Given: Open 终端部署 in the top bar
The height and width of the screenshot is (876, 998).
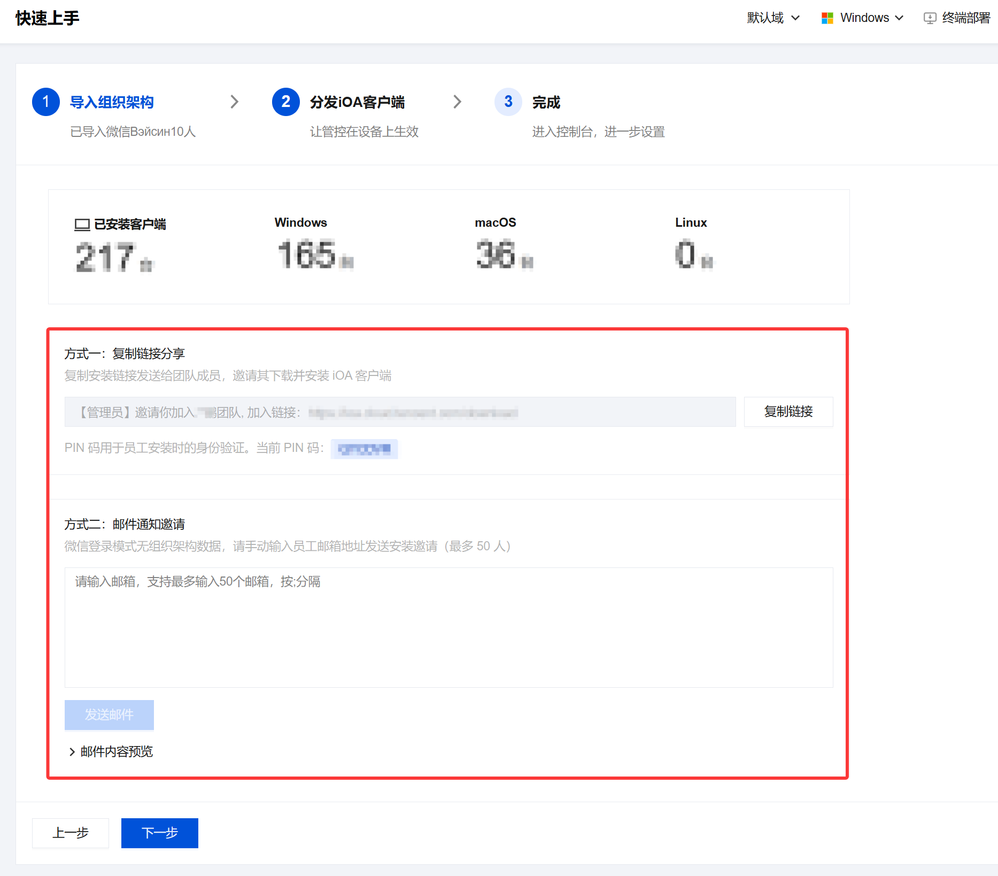Looking at the screenshot, I should [957, 18].
